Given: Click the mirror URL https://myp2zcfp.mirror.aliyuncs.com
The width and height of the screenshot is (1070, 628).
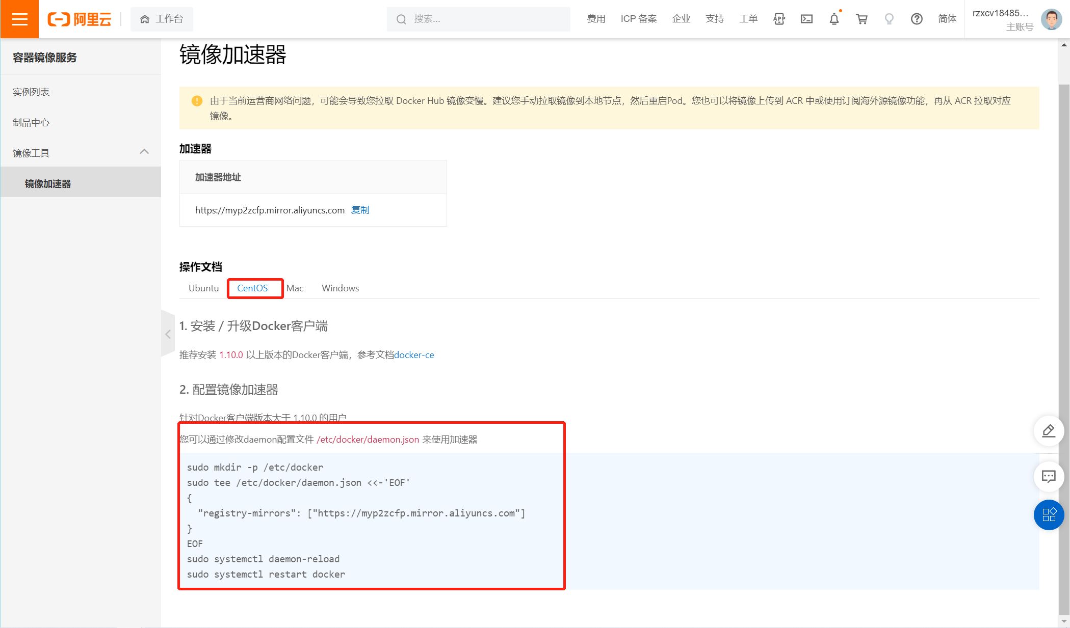Looking at the screenshot, I should [x=270, y=210].
